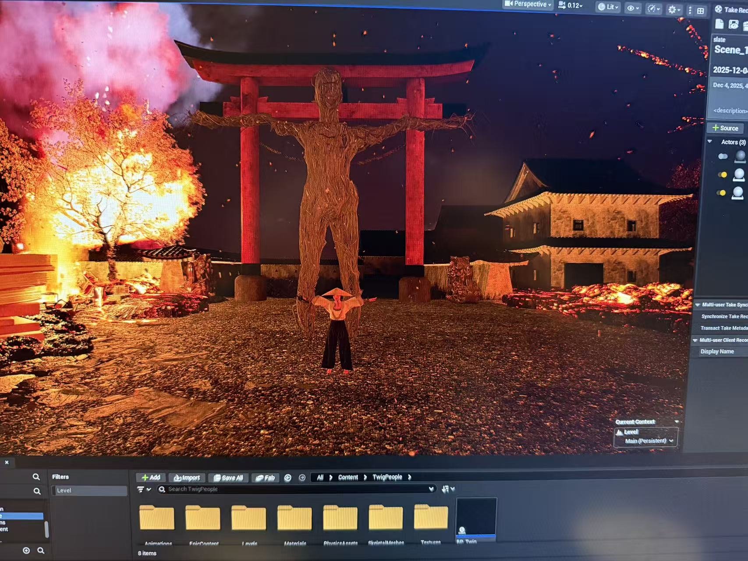Select the third actor source icon
748x561 pixels.
tap(737, 193)
